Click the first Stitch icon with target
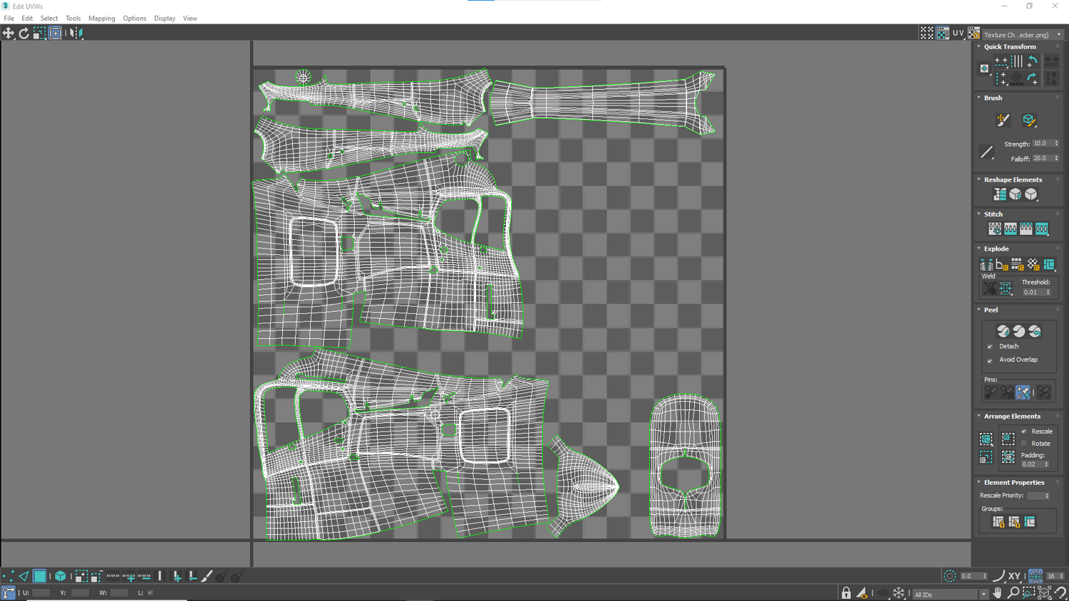The image size is (1069, 601). [x=995, y=229]
